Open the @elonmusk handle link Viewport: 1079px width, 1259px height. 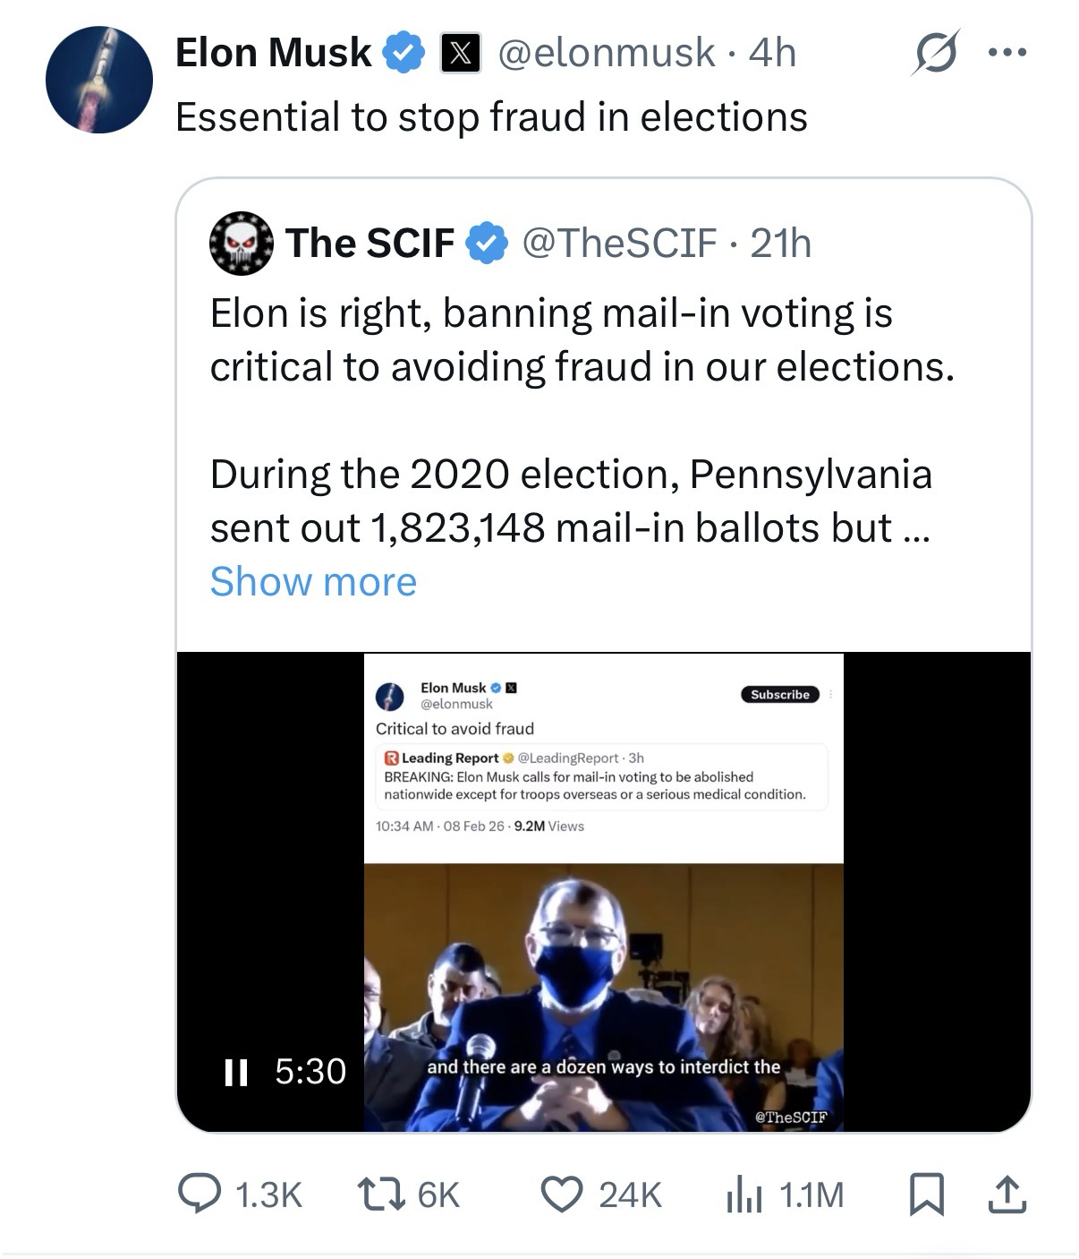[606, 53]
